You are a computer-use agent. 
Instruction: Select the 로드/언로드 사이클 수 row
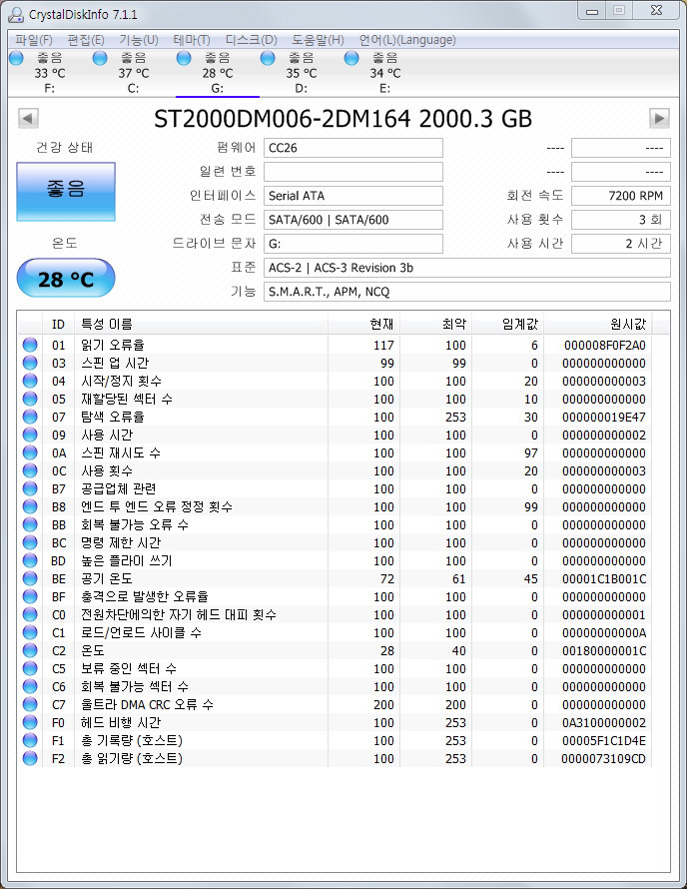click(335, 632)
